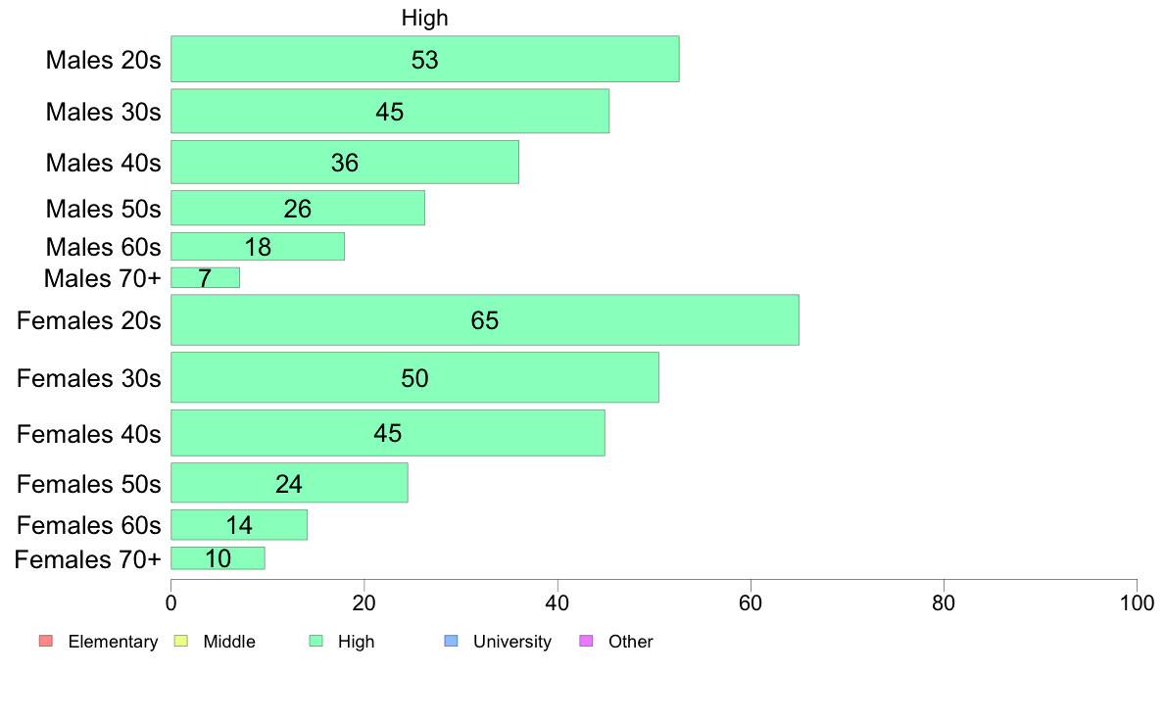This screenshot has height=721, width=1164.
Task: Click the Females 30s bar labeled 50
Action: tap(415, 377)
